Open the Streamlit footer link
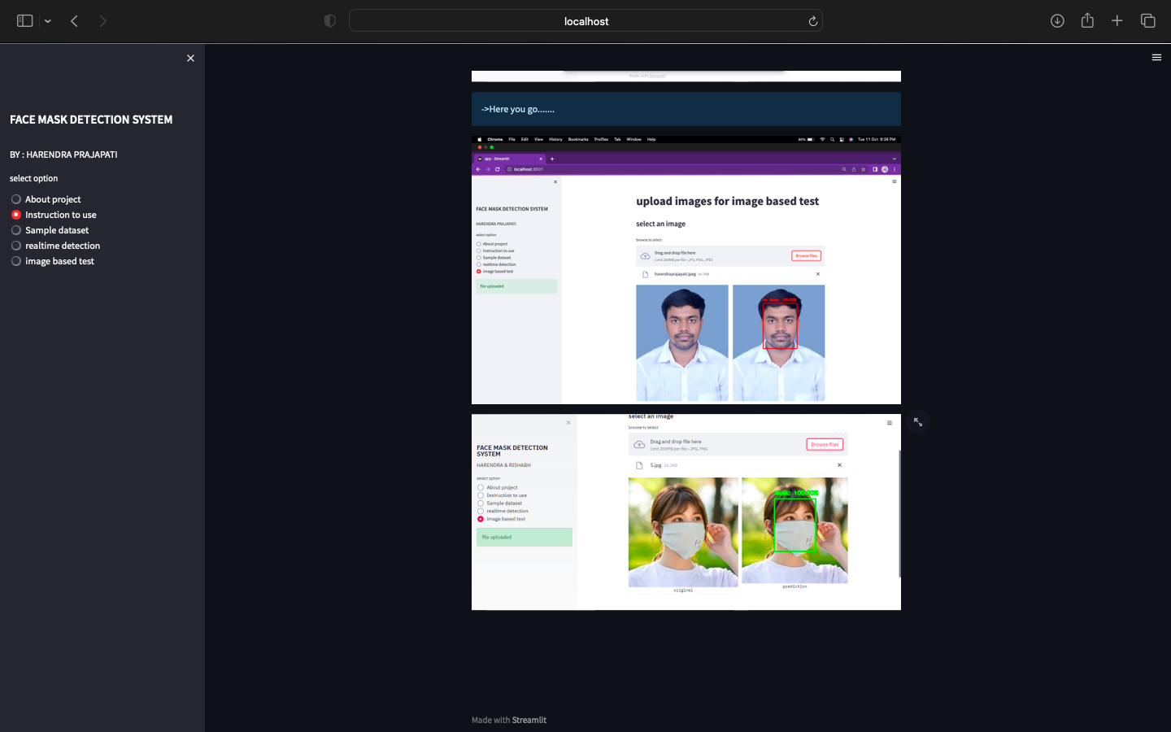1171x732 pixels. [x=529, y=720]
